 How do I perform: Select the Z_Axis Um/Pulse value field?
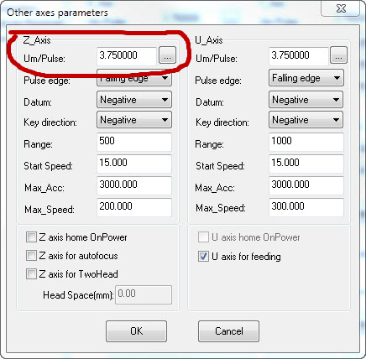(x=127, y=55)
